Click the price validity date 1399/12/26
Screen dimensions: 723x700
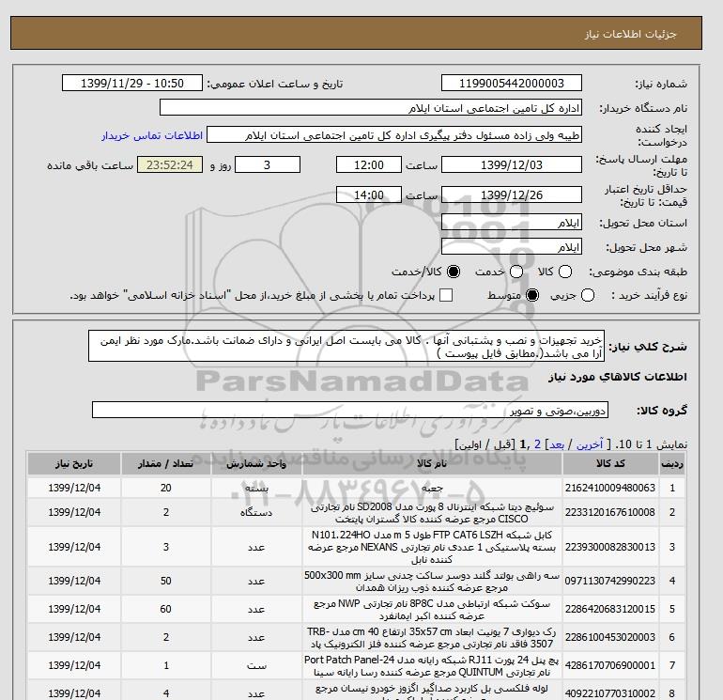[x=512, y=194]
